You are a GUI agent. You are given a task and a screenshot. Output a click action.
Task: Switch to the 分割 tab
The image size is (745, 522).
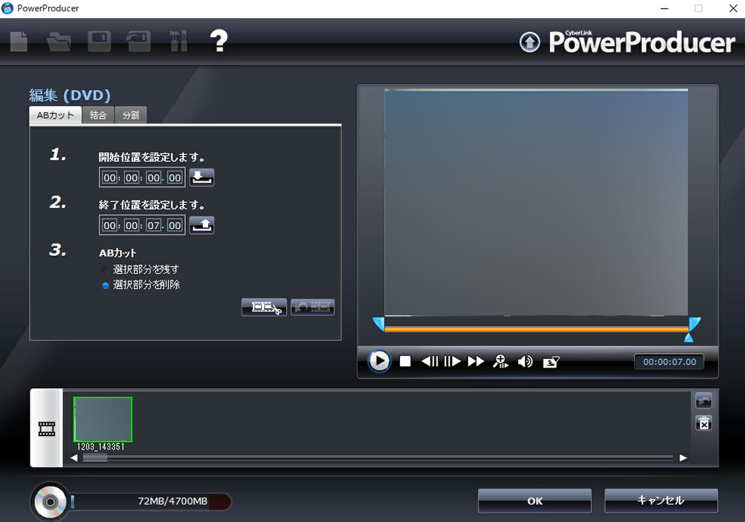pos(131,116)
